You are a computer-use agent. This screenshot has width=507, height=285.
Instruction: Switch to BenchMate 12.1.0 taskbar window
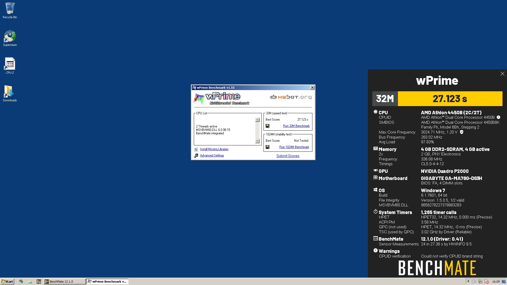click(65, 282)
